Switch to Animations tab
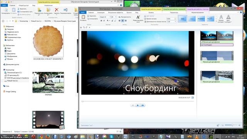Image resolution: width=247 pixels, height=139 pixels. 101,12
